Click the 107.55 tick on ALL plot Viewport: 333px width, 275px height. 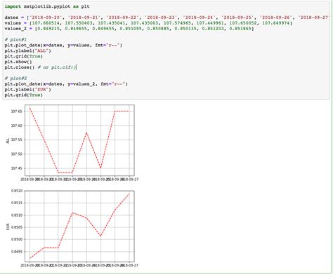pos(17,140)
